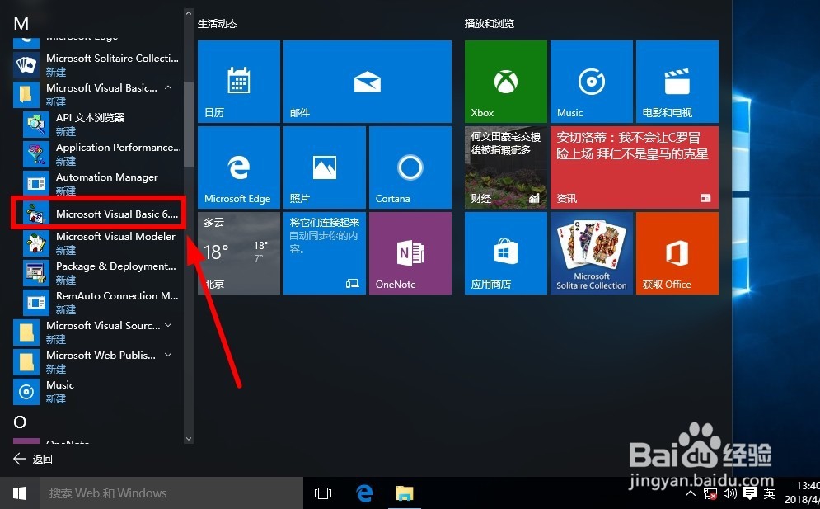Click the Microsoft Visual Basic folder icon
This screenshot has height=509, width=820.
coord(26,95)
